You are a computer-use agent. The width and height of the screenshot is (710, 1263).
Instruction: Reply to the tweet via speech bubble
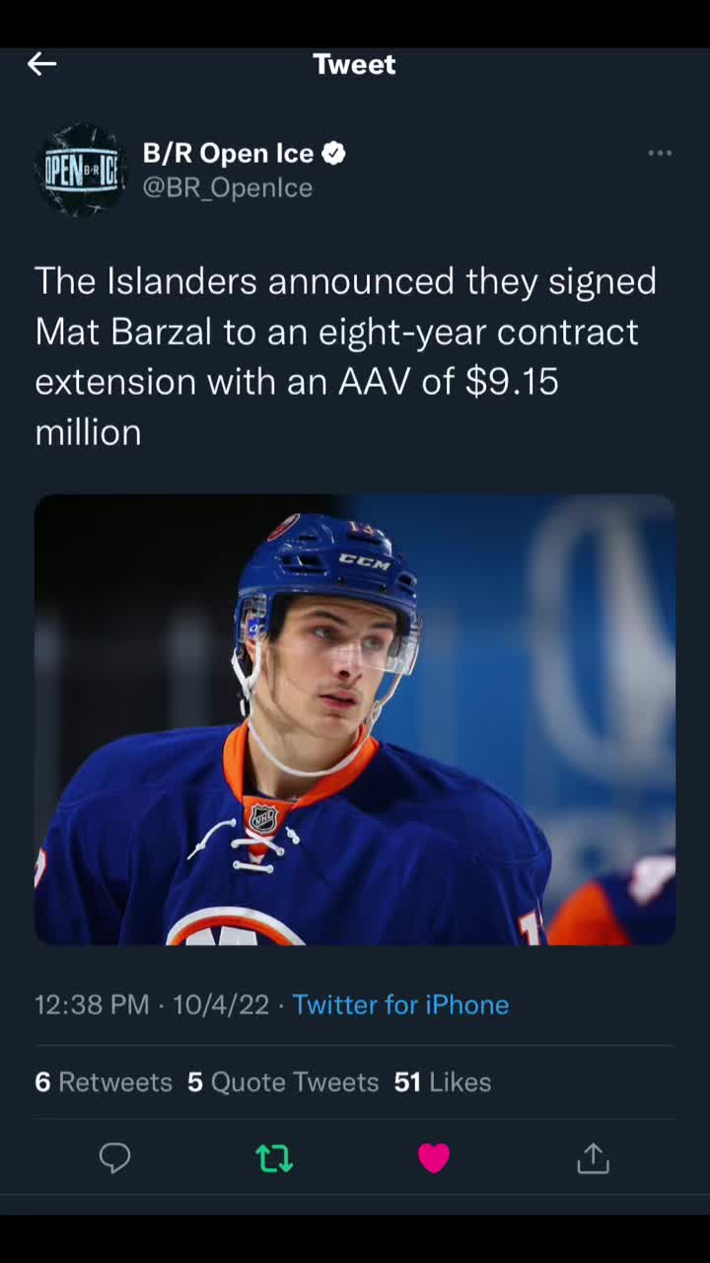[114, 1157]
